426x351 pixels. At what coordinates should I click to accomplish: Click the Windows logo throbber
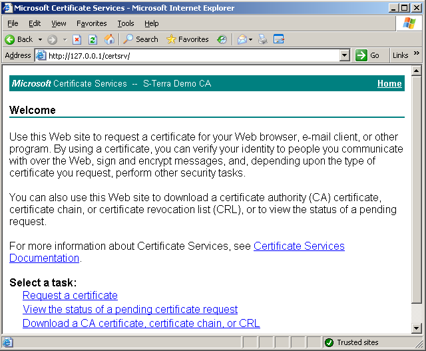[x=409, y=23]
